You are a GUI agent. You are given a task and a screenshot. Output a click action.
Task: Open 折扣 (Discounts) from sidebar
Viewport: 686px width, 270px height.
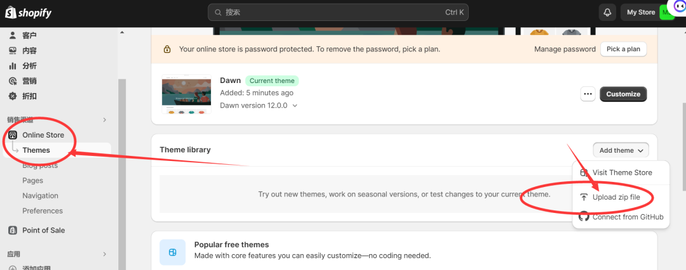point(29,96)
